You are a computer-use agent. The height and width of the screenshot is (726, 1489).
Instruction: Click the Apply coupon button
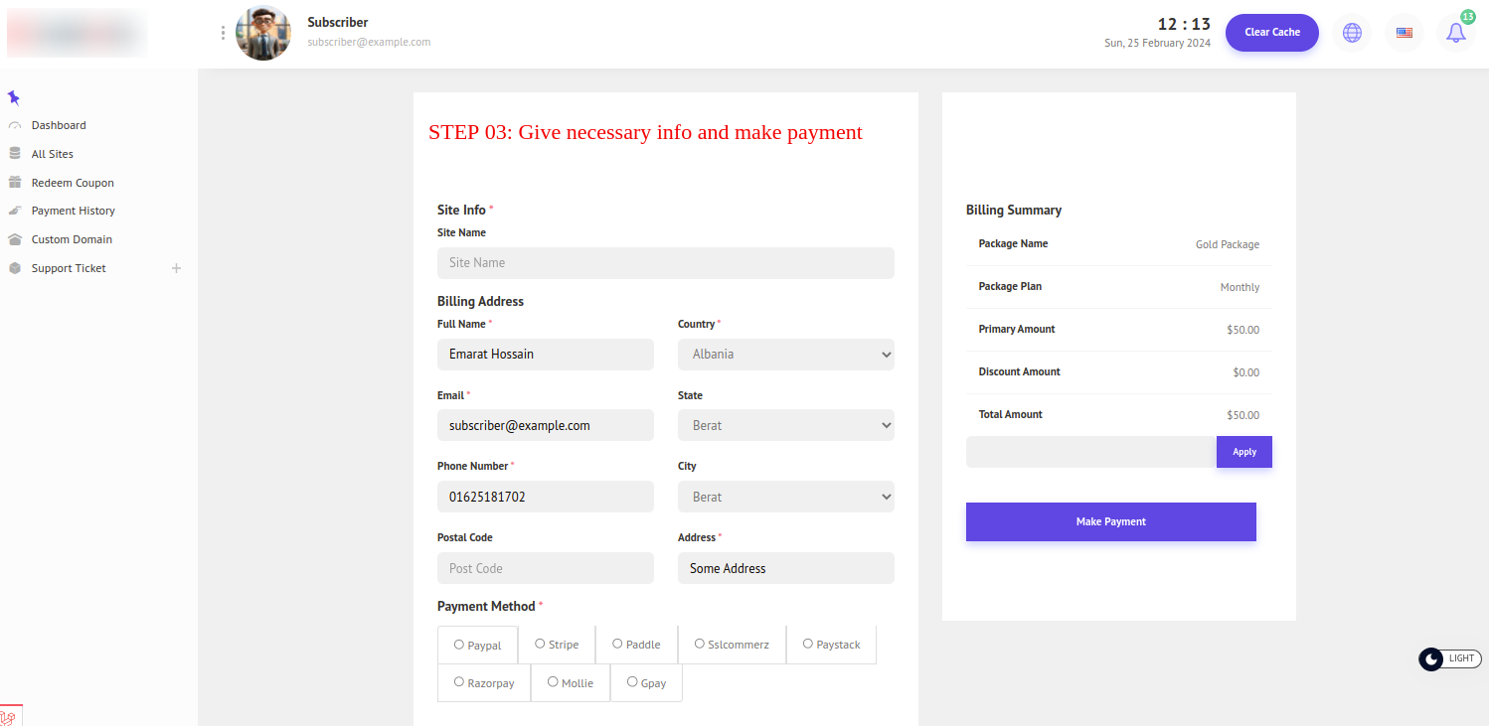1243,452
